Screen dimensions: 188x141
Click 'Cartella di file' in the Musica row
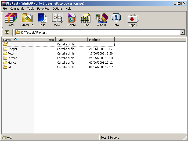[66, 63]
